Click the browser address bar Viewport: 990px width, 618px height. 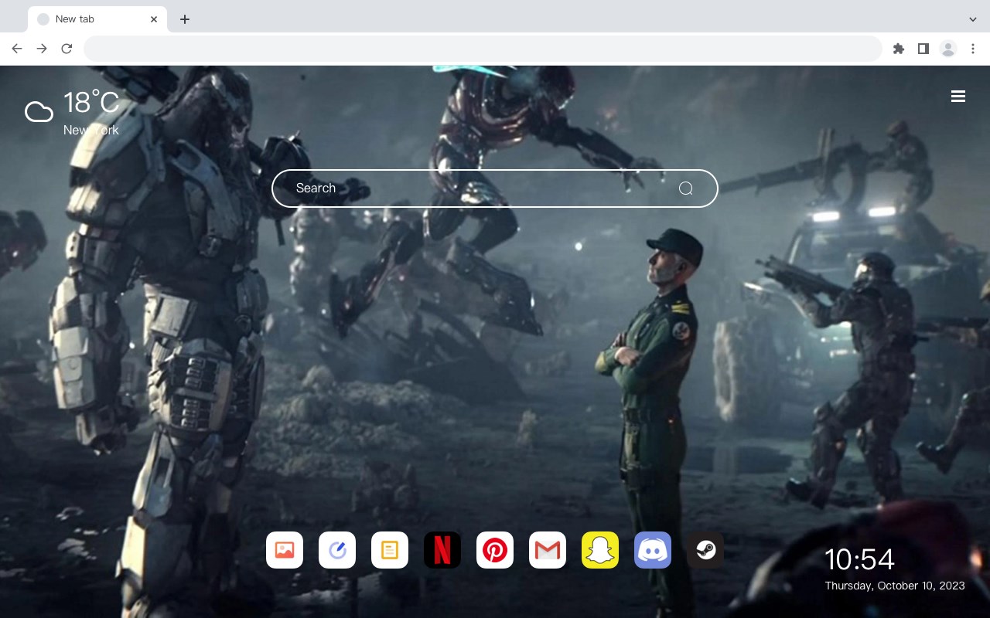click(483, 49)
